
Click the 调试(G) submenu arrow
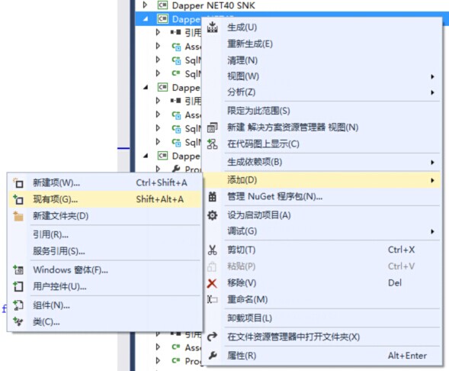432,231
